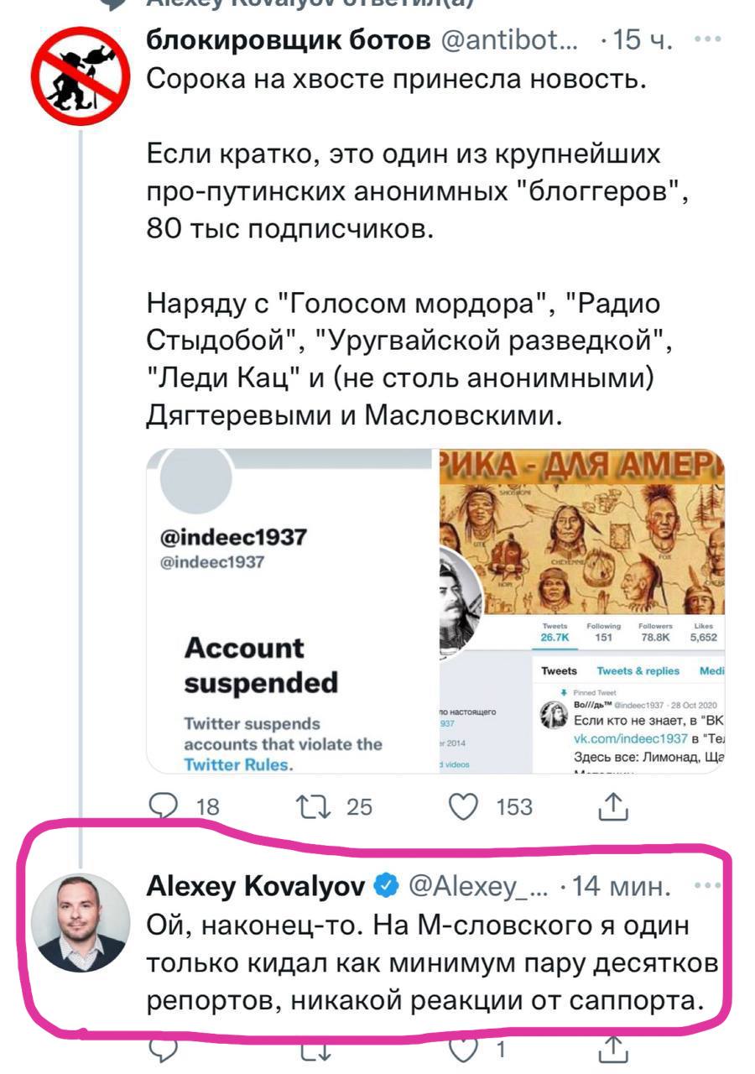Share Alexey Kovalyov's reply via share icon
The width and height of the screenshot is (755, 1074).
point(613,1049)
